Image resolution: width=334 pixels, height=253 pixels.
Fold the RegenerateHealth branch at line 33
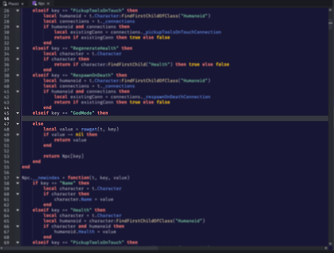(x=18, y=48)
